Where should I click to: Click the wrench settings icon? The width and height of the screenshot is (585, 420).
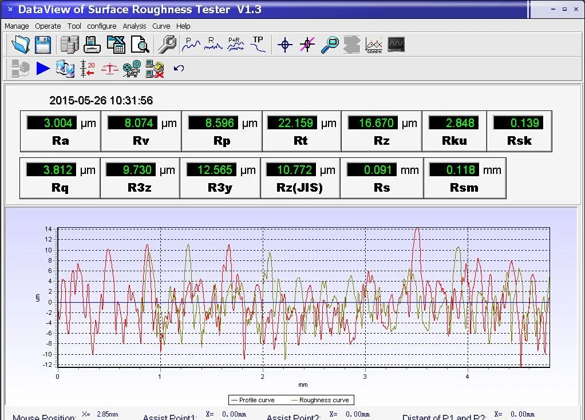167,45
